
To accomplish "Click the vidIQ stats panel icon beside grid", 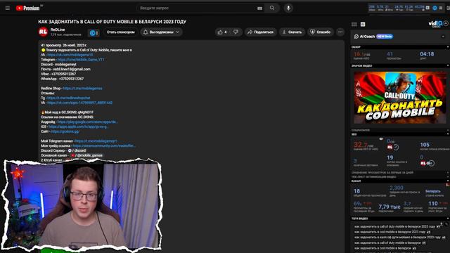I will [363, 25].
